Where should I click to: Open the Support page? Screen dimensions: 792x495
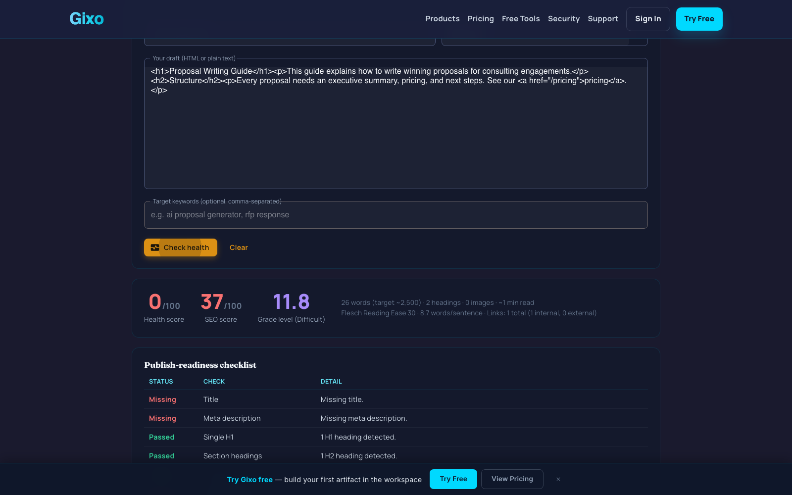[x=603, y=19]
